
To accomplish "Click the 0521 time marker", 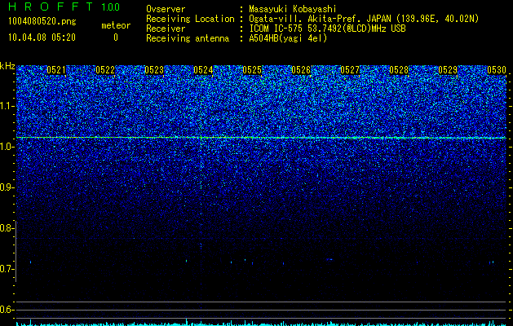I will click(x=56, y=70).
